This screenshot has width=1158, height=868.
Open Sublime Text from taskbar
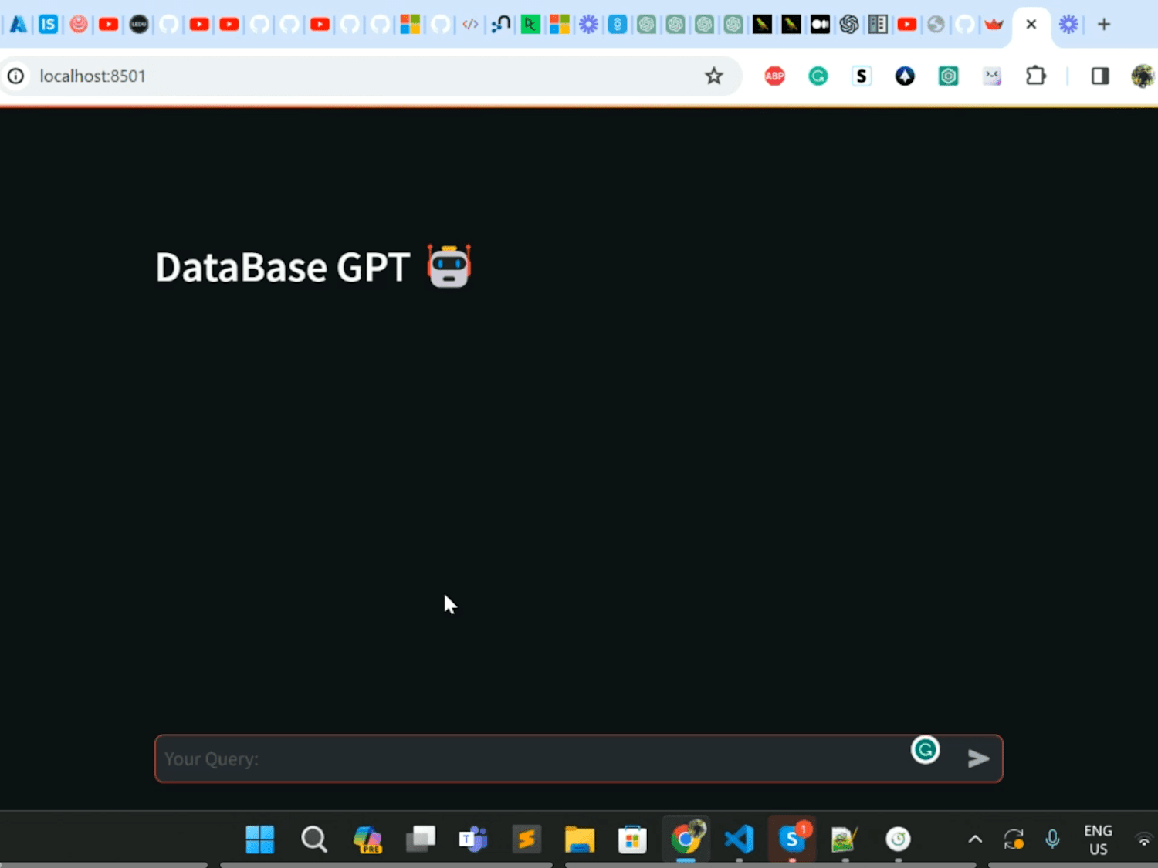tap(527, 839)
